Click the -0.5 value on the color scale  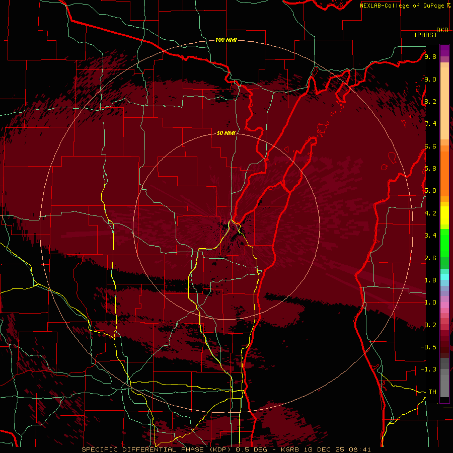pos(428,347)
